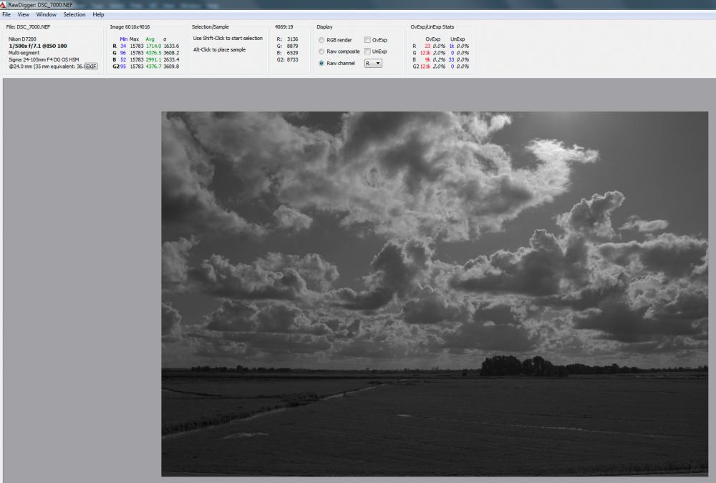Select the RGB render display mode
Viewport: 716px width, 483px height.
321,40
